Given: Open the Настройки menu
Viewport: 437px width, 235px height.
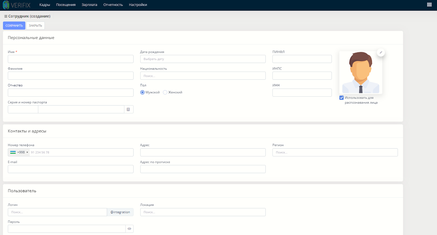Looking at the screenshot, I should 138,5.
